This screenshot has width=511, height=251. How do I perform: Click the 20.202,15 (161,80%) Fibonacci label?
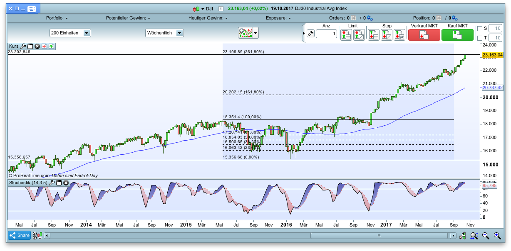pos(243,92)
